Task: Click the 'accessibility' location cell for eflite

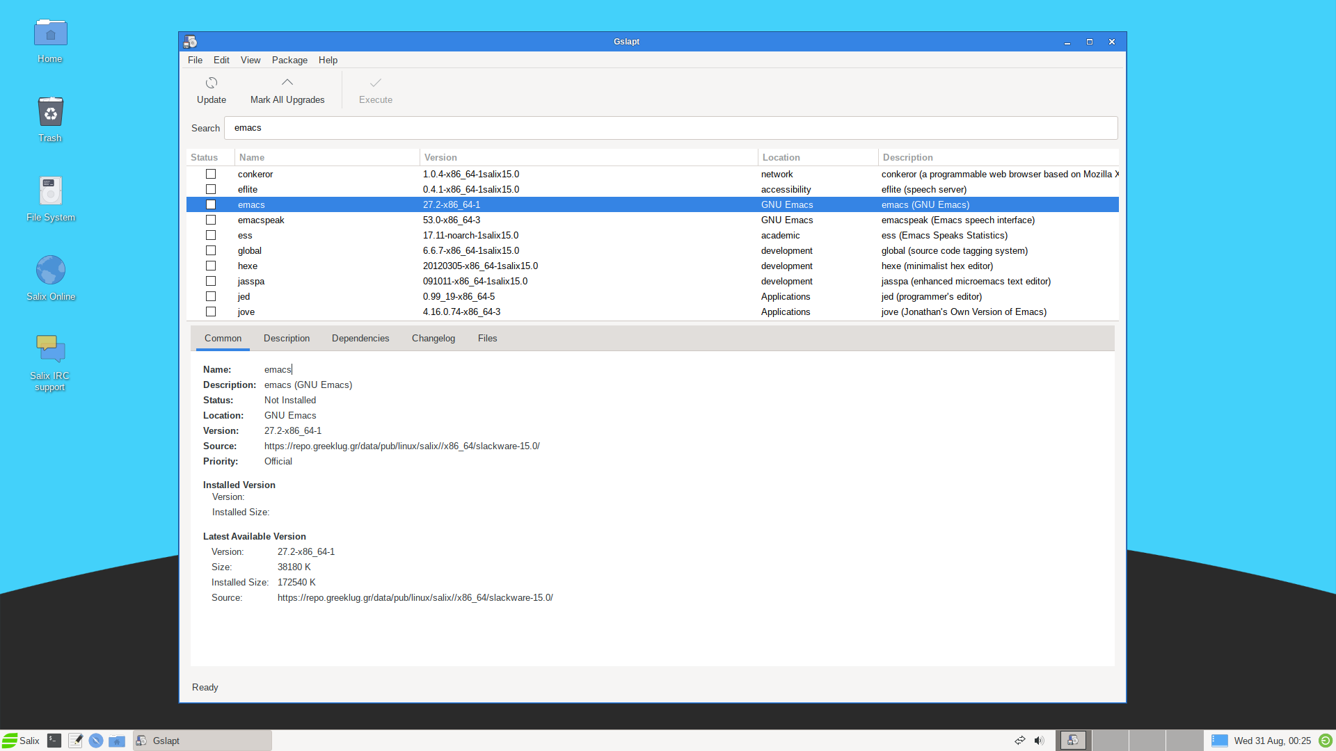Action: coord(786,190)
